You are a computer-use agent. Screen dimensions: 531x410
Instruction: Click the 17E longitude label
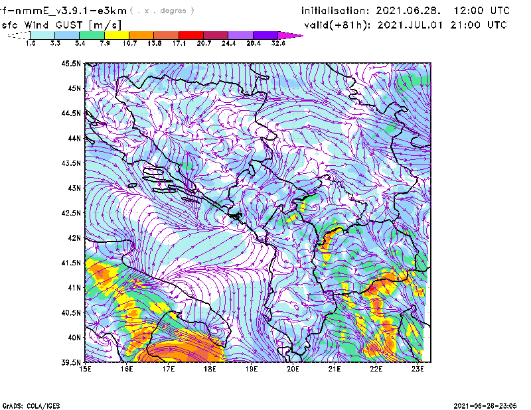pyautogui.click(x=169, y=369)
